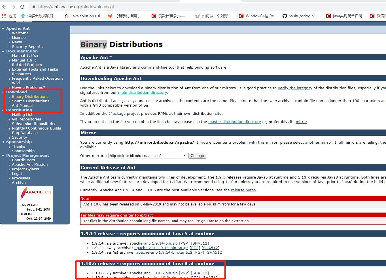This screenshot has height=280, width=386.
Task: Open the 新手村指南 bookmark
Action: [x=126, y=16]
